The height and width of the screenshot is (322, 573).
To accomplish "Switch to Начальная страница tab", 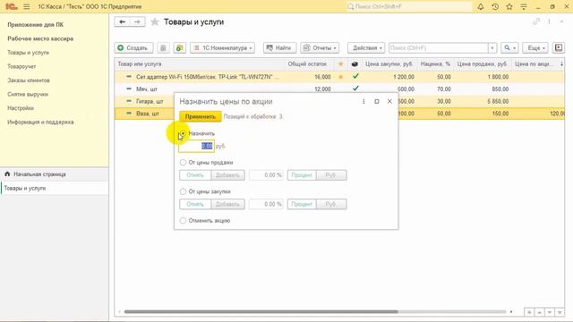I will click(x=54, y=174).
